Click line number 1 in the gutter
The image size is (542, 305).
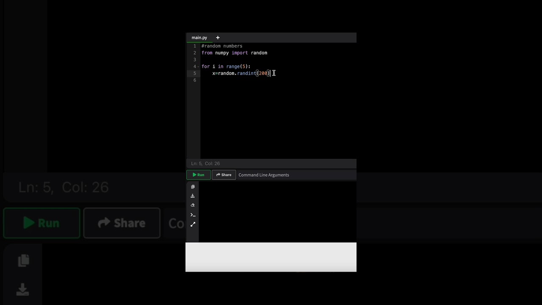(x=195, y=46)
